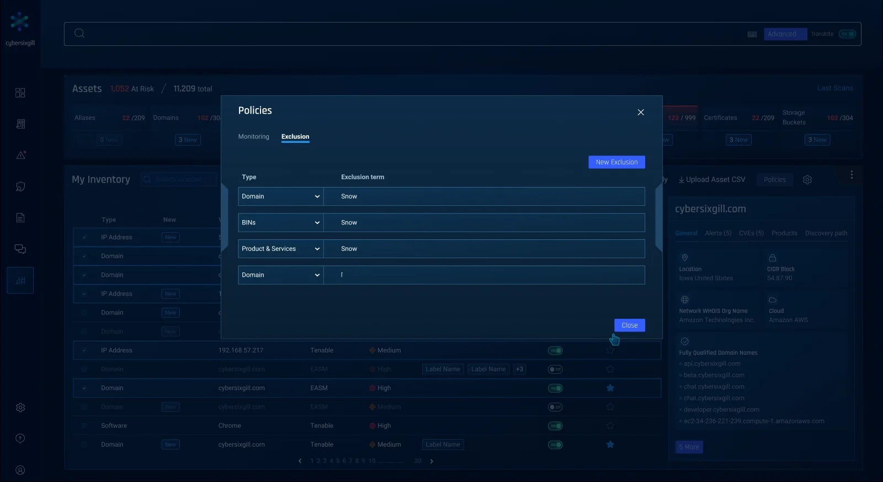Click the Policies button in My Inventory toolbar
Screen dimensions: 883x482
775,180
